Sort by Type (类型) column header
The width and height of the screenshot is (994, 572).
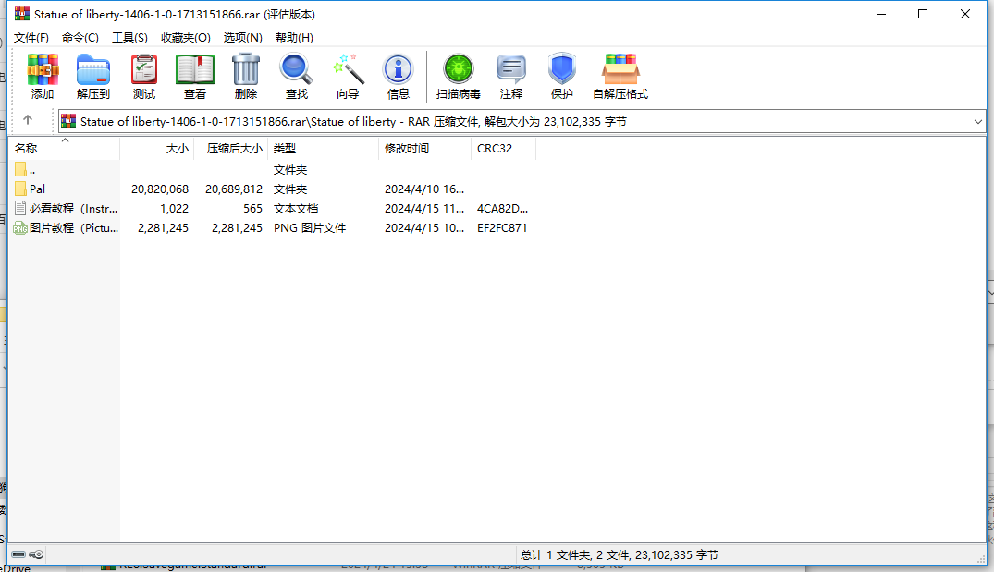click(324, 148)
